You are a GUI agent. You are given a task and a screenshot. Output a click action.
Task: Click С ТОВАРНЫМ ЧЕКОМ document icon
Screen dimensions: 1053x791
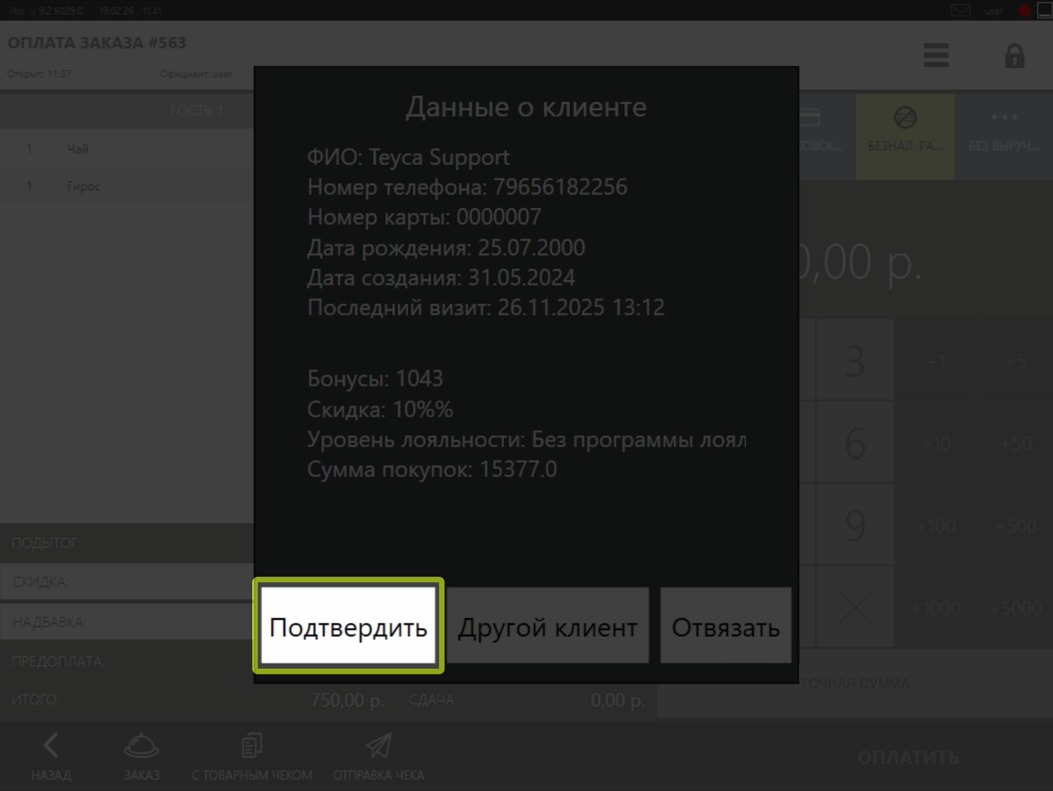click(251, 745)
